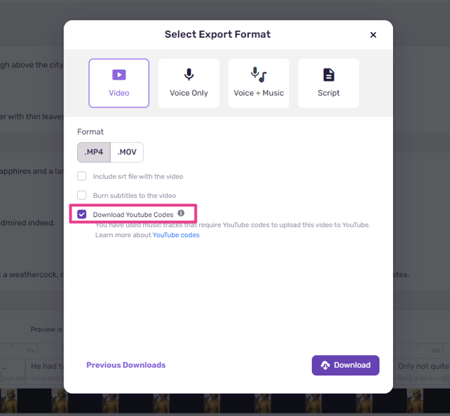Select the Video export icon
Screen dimensions: 450x416
(119, 75)
